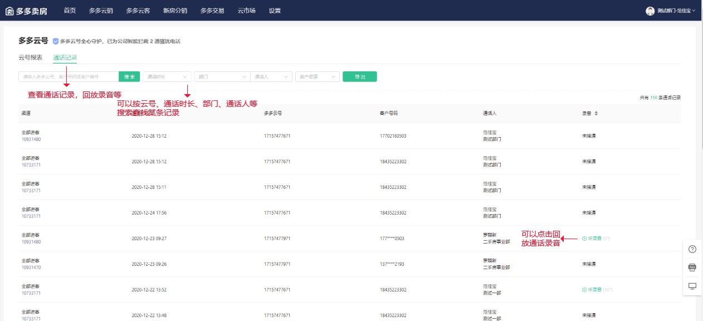This screenshot has width=703, height=321.
Task: Open 云市场 in the top navigation
Action: coord(246,11)
